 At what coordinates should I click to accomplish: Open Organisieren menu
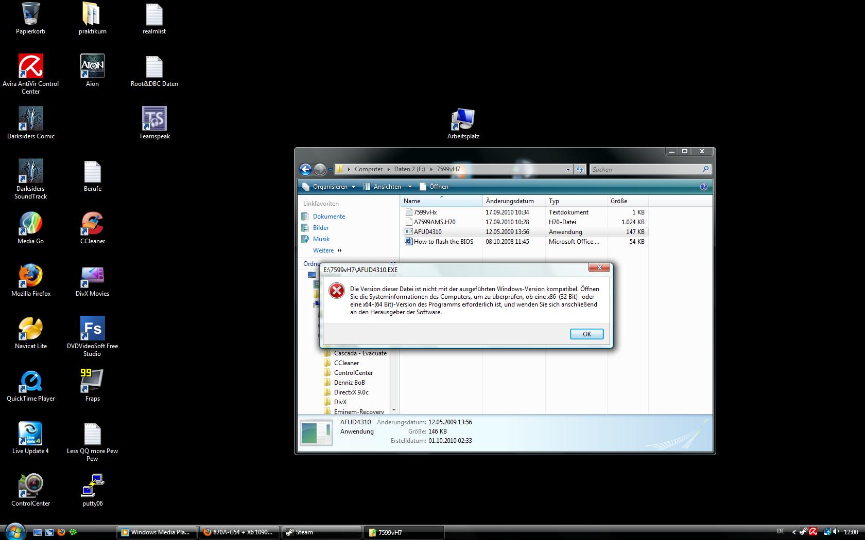330,187
